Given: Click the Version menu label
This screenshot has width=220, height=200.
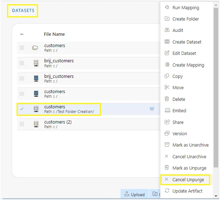Looking at the screenshot, I should (x=180, y=133).
